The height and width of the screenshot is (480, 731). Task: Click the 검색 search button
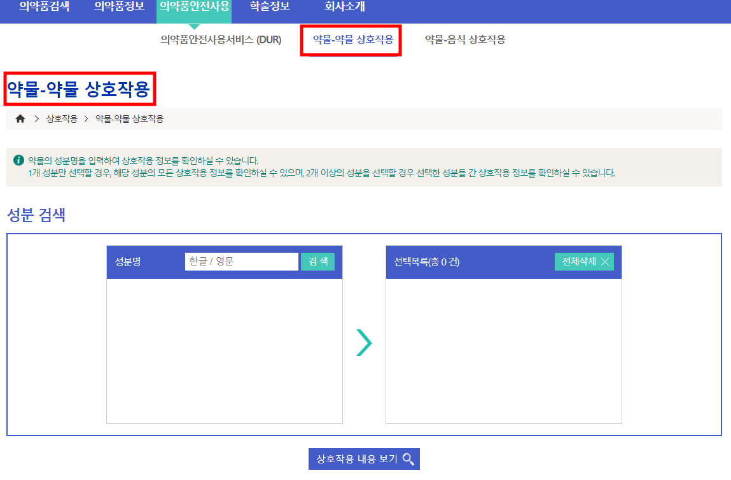point(317,261)
